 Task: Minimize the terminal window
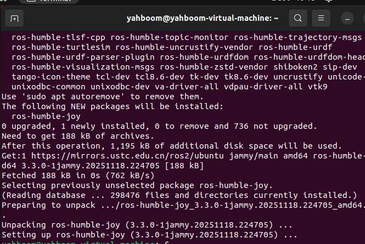click(x=347, y=19)
